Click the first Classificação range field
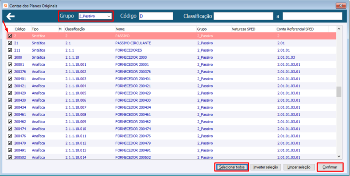 coord(243,16)
